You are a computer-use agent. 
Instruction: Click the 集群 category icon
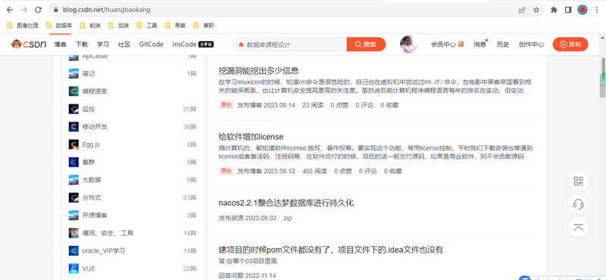tap(73, 162)
